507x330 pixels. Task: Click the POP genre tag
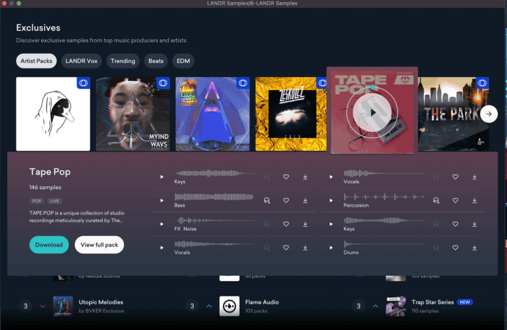(x=37, y=201)
